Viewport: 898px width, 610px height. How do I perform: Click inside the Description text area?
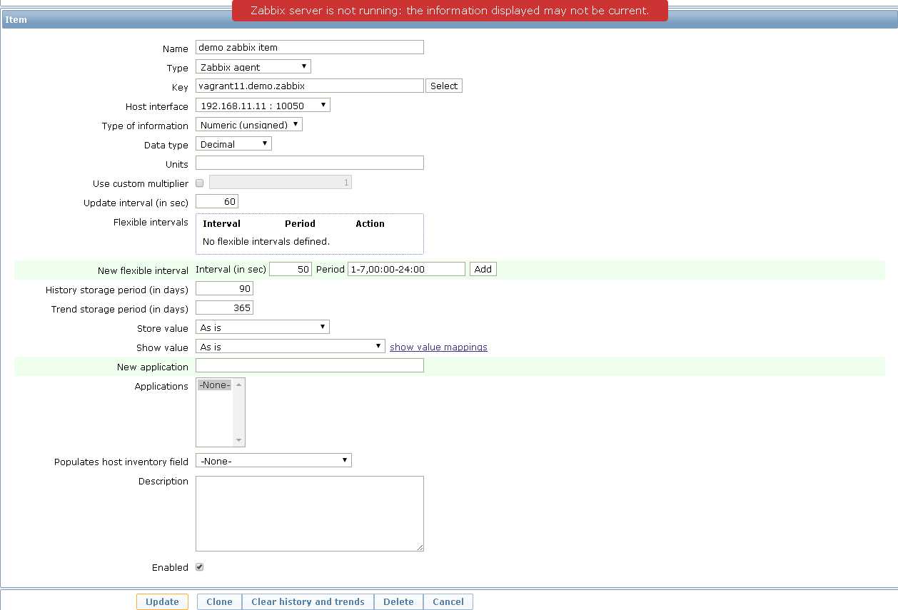(x=310, y=514)
